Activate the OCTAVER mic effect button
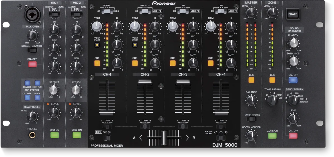Image resolution: width=334 pixels, height=157 pixels. point(27,98)
